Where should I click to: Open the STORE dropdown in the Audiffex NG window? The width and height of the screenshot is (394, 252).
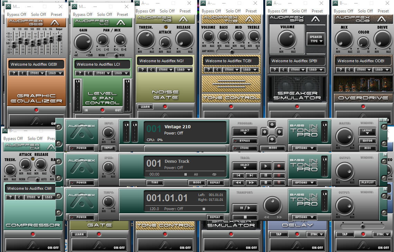point(165,69)
